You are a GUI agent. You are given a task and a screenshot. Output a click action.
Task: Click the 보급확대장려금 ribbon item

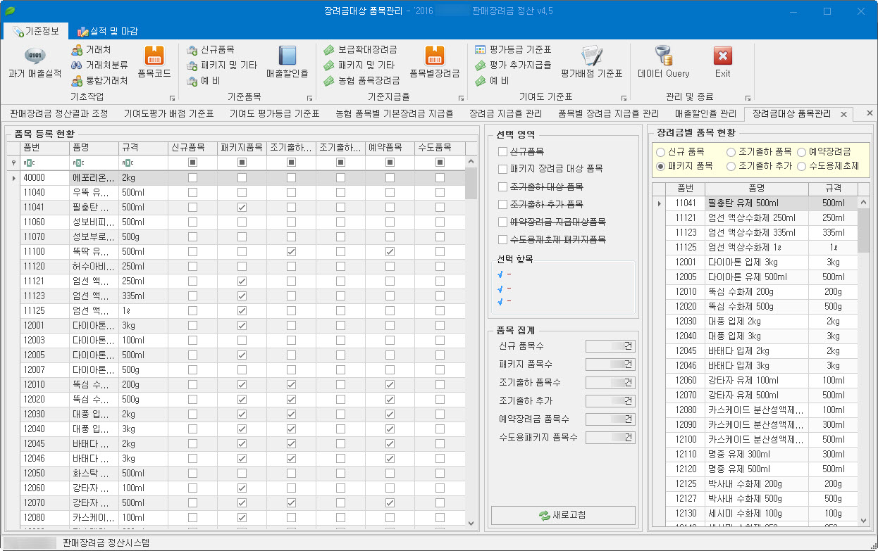pos(360,50)
